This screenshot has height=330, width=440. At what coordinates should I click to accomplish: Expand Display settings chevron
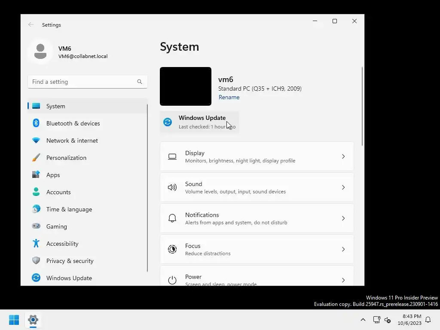[x=343, y=156]
